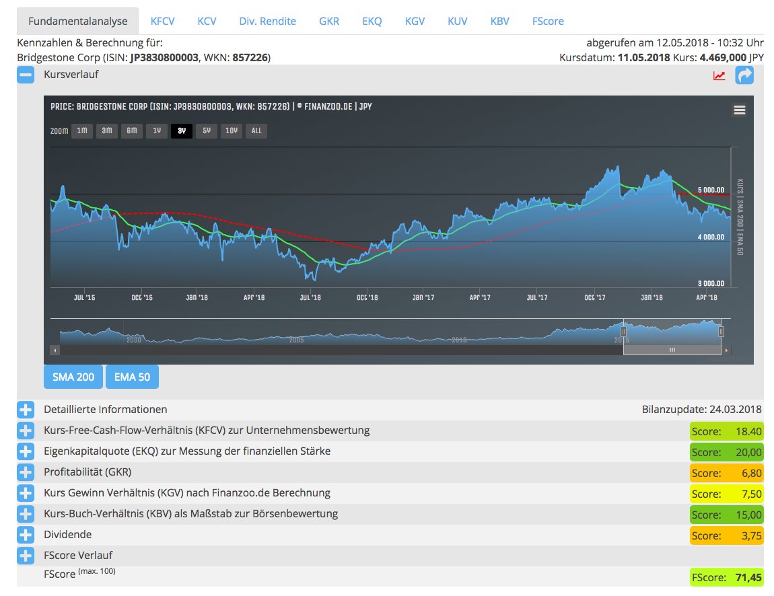The image size is (774, 596).
Task: Open the KGV tab
Action: point(415,22)
